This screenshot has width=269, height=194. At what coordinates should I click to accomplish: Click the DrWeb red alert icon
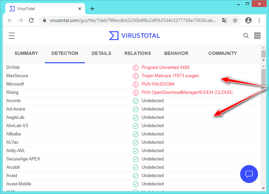tap(135, 68)
